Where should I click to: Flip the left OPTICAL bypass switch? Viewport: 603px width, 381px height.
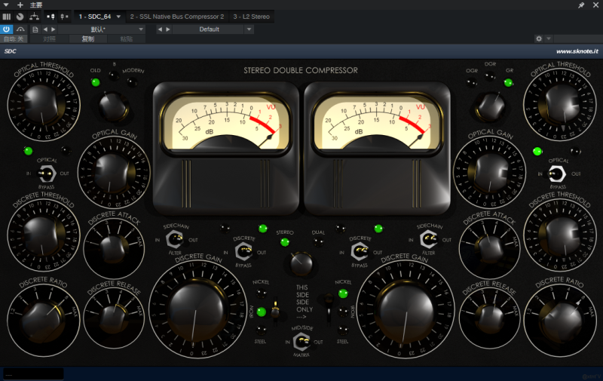[47, 174]
